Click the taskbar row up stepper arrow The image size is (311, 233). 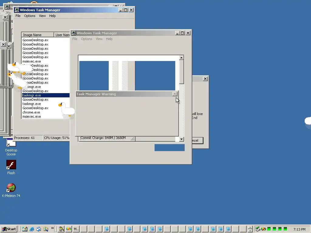250,228
